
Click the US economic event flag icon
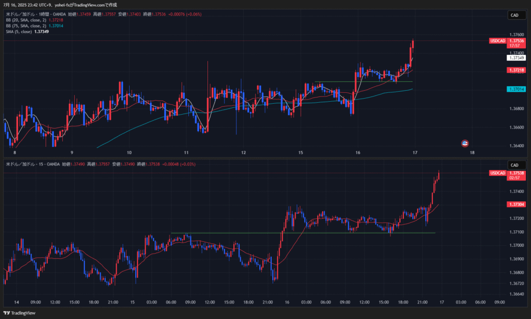465,143
